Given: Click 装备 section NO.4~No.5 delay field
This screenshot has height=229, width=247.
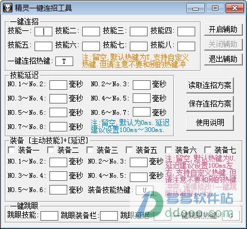Looking at the screenshot, I should 139,177.
